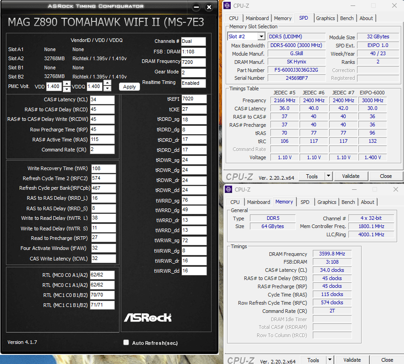The height and width of the screenshot is (364, 404).
Task: Select SPD tab in upper CPU-Z window
Action: pyautogui.click(x=304, y=18)
